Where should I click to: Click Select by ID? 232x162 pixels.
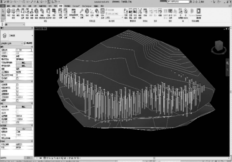[x=170, y=13]
